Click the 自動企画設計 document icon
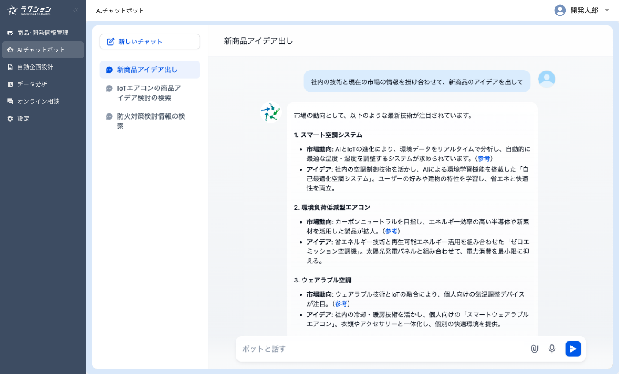 coord(10,67)
